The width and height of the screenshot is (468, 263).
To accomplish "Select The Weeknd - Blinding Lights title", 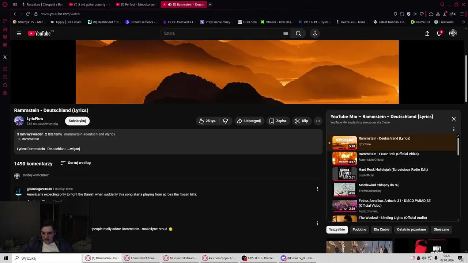I will click(x=393, y=218).
